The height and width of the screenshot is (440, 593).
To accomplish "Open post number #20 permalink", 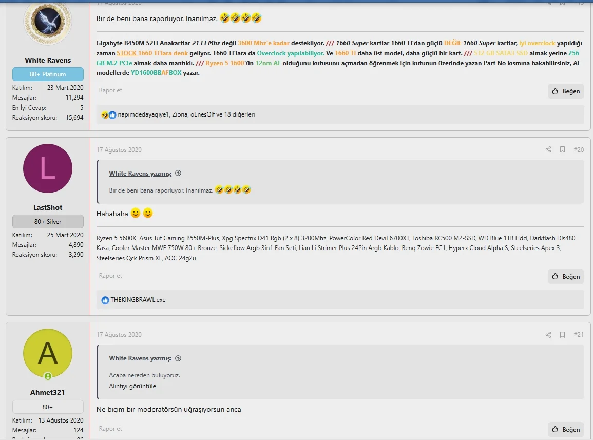I will tap(579, 149).
